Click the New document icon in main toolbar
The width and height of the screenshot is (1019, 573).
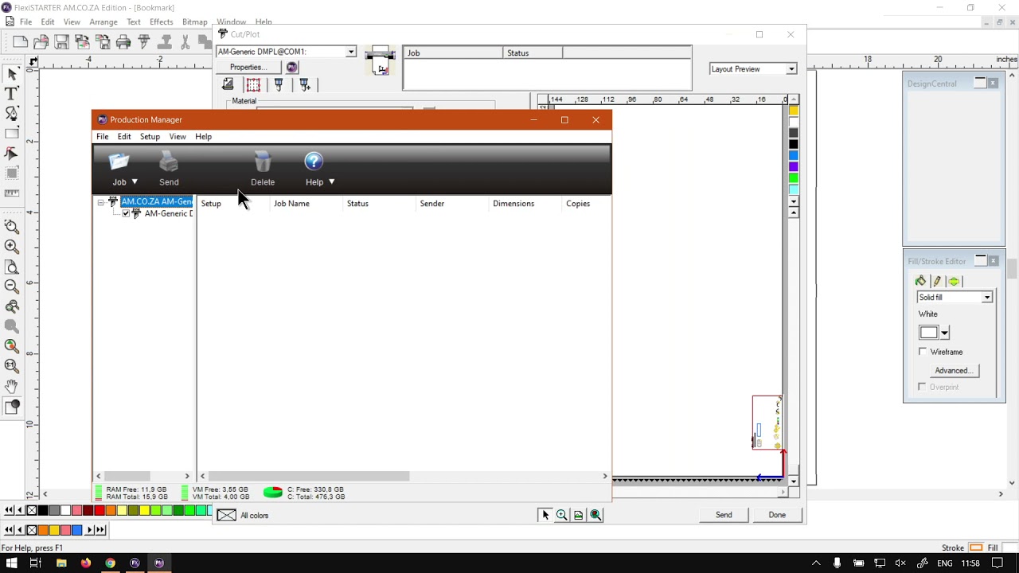pos(21,41)
